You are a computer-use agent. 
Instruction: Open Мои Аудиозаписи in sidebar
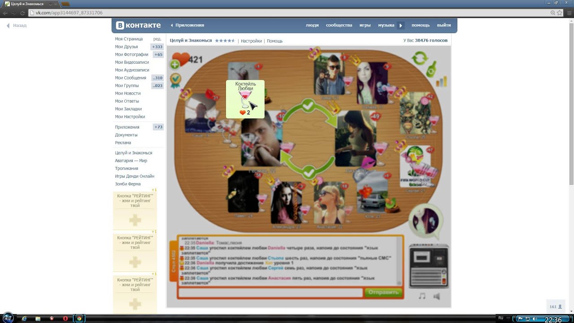(x=132, y=70)
